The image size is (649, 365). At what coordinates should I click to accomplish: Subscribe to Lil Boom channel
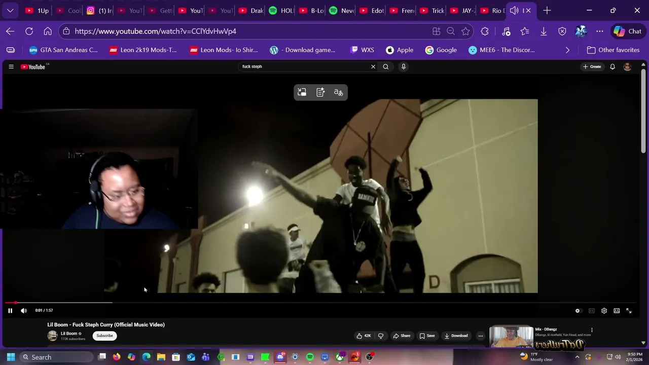coord(105,336)
